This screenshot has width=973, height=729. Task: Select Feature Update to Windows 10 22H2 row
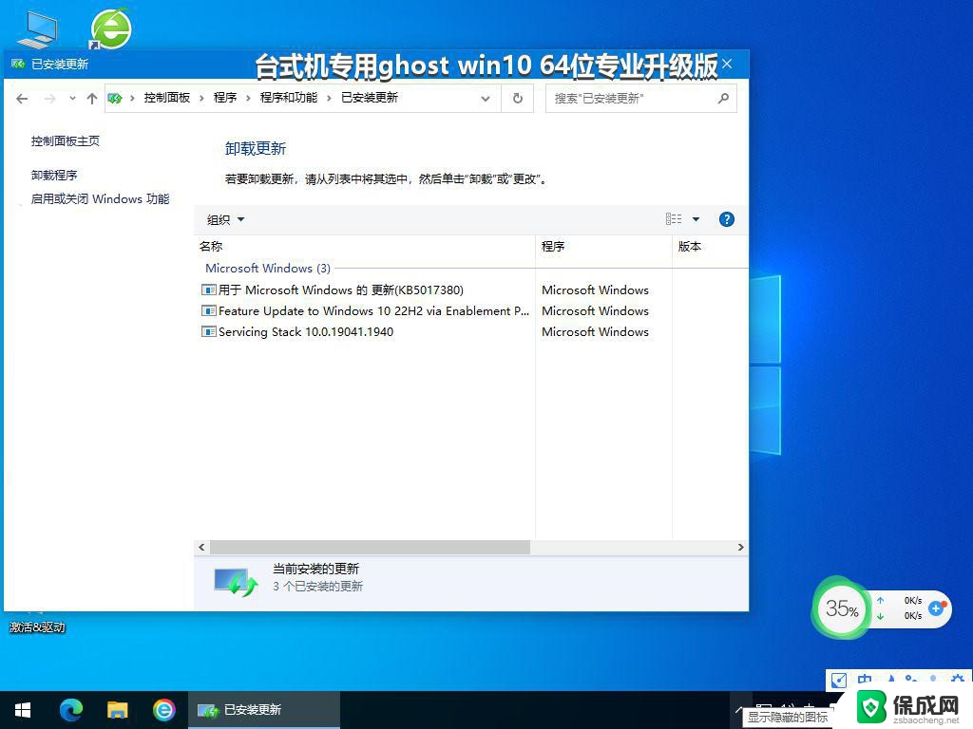(366, 311)
